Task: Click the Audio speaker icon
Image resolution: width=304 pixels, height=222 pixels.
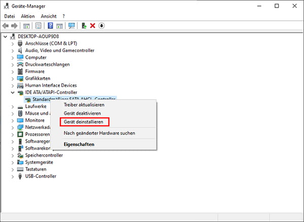Action: point(20,51)
